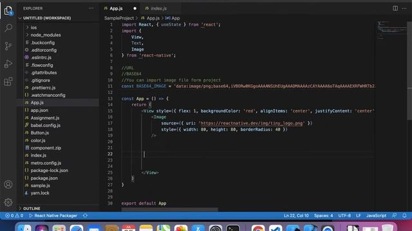Open editor More Actions ellipsis
The height and width of the screenshot is (231, 412).
point(404,8)
